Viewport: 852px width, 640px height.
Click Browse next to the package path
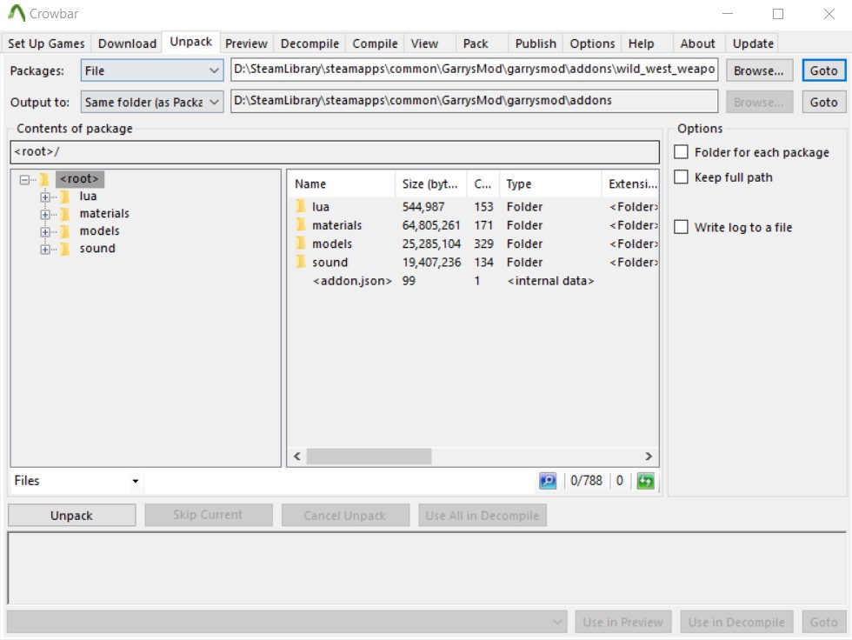click(x=759, y=70)
